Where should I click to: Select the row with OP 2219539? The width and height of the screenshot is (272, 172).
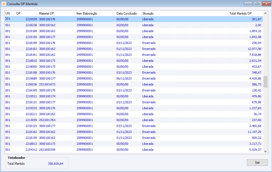tap(134, 19)
